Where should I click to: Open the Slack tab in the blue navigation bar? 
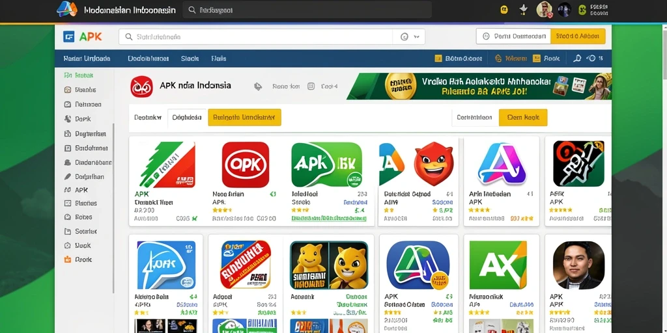coord(190,59)
